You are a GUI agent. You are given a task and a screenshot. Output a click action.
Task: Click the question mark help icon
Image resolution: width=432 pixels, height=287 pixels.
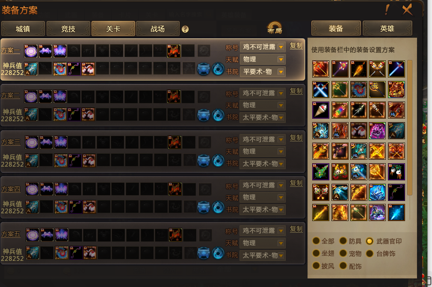[x=185, y=29]
